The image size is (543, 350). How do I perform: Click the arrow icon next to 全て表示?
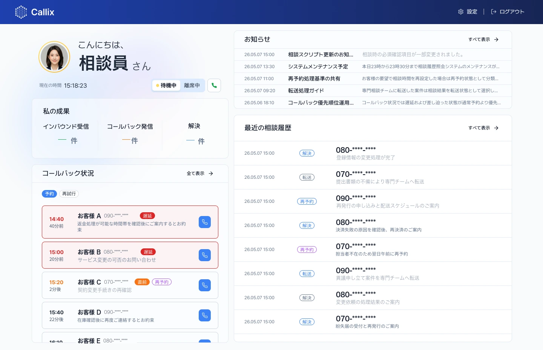coord(211,173)
